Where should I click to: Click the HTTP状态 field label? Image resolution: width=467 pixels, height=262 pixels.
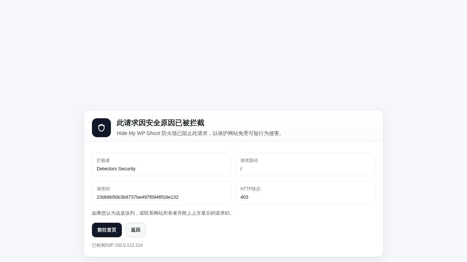tap(251, 189)
